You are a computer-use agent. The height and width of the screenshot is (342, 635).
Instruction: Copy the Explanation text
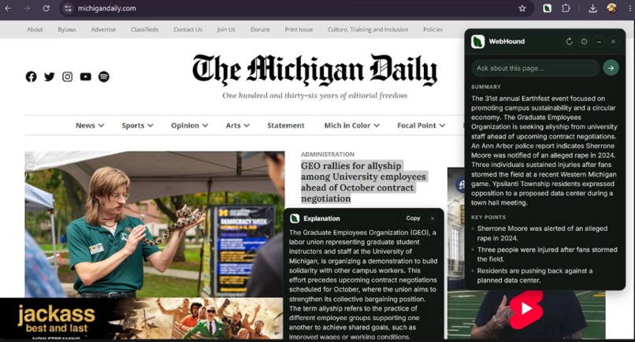click(413, 218)
